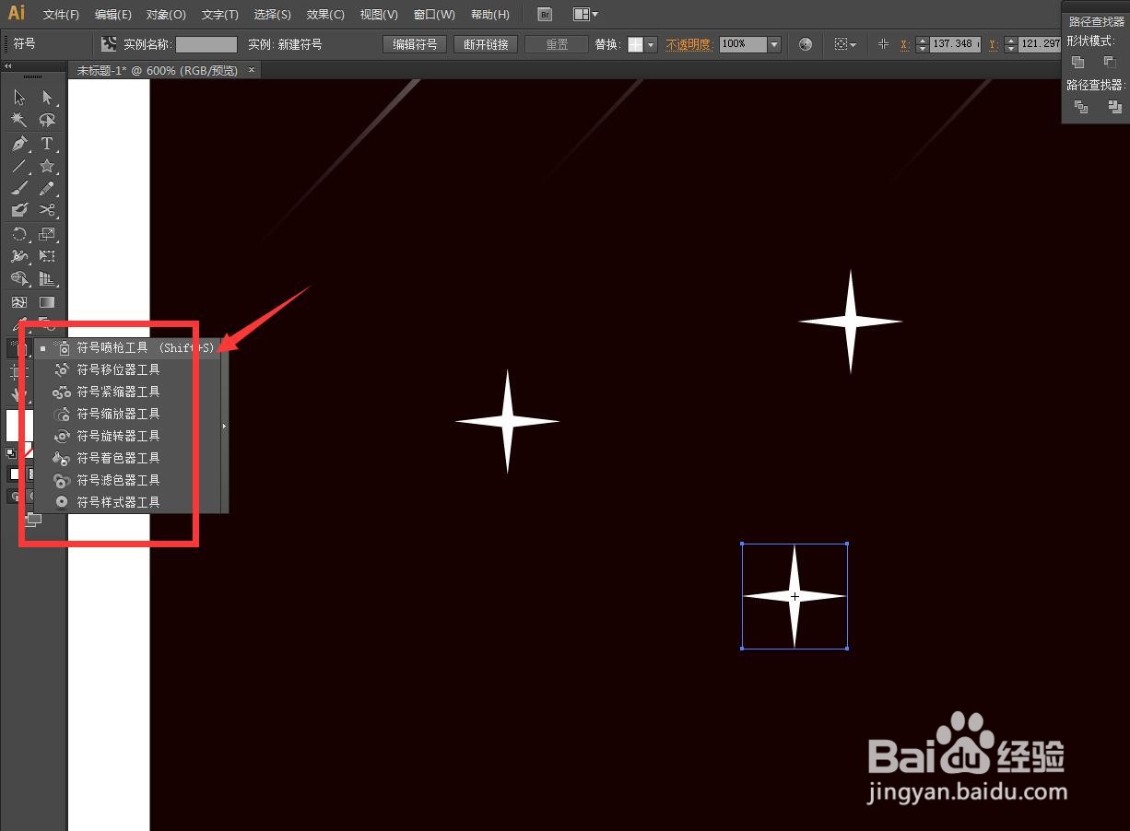The image size is (1130, 831).
Task: Pick the Magic Wand tool
Action: (19, 121)
